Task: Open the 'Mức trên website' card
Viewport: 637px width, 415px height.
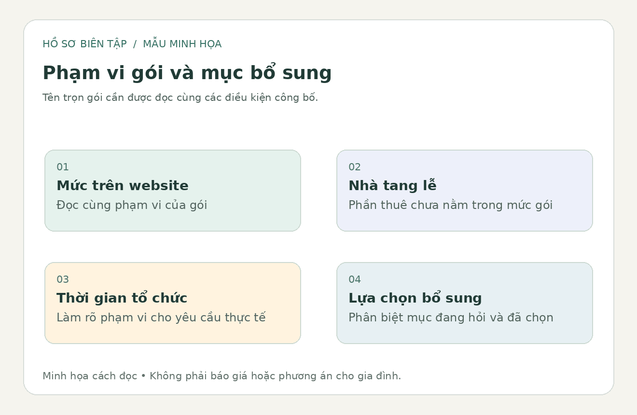Action: [x=173, y=191]
